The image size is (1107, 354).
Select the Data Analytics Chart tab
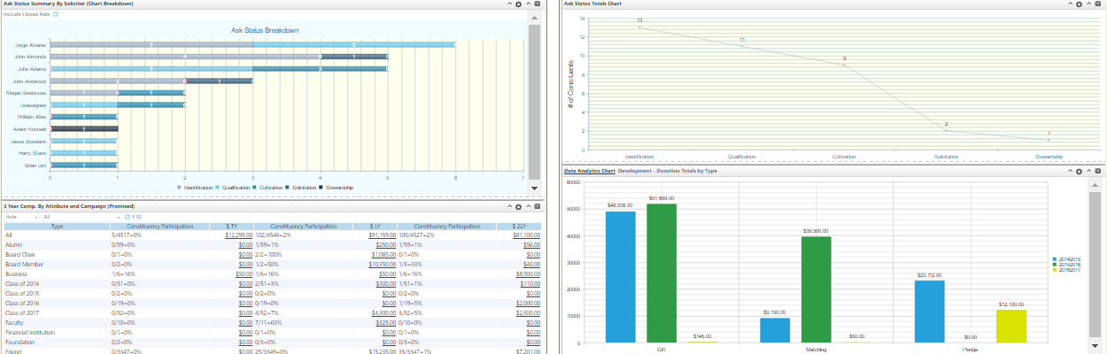pyautogui.click(x=589, y=170)
